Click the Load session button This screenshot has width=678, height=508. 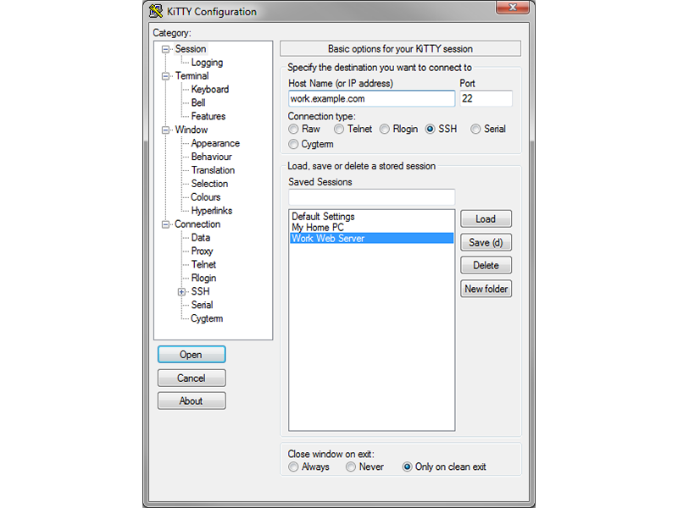pyautogui.click(x=486, y=219)
